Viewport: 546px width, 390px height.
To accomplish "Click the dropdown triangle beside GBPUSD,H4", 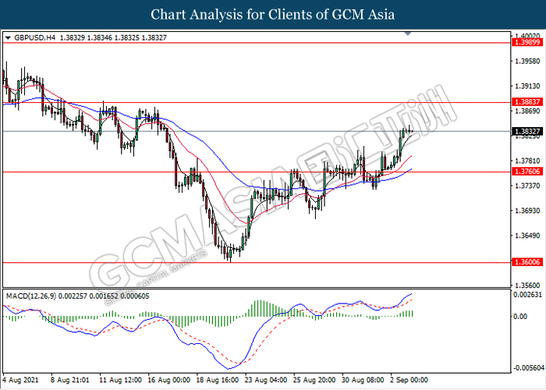I will tap(9, 38).
